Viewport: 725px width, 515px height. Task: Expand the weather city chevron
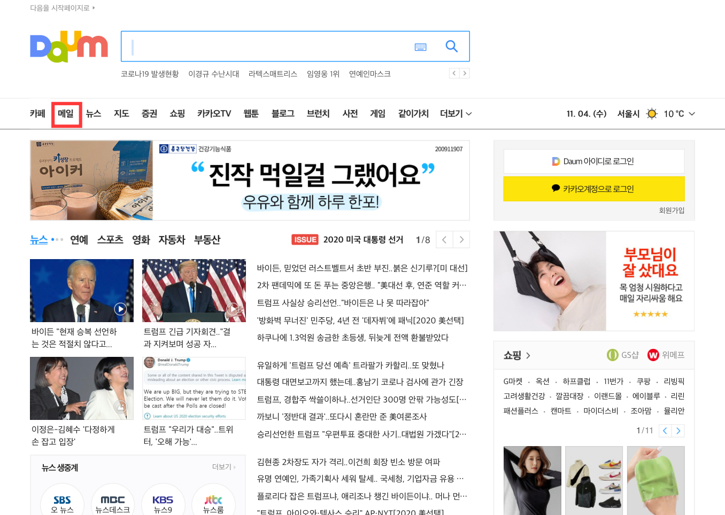pyautogui.click(x=692, y=114)
